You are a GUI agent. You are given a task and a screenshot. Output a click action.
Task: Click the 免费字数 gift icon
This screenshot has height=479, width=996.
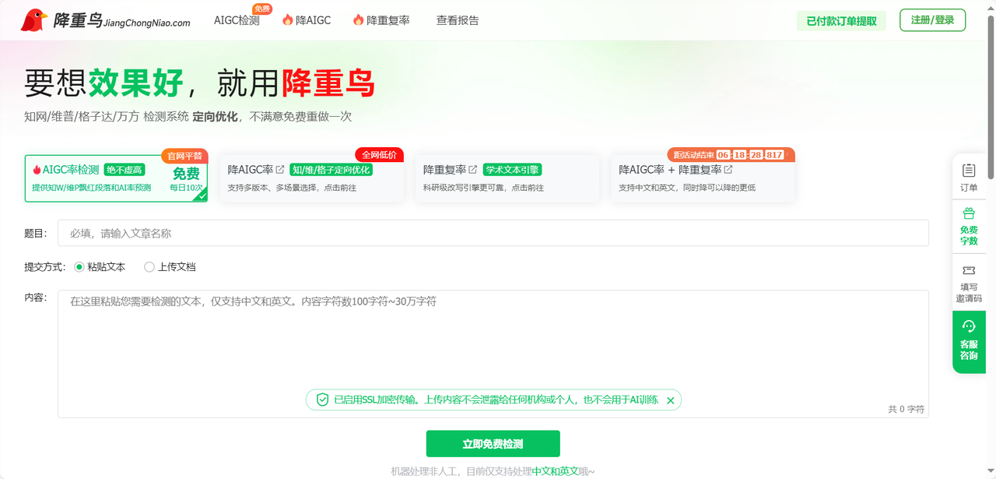pyautogui.click(x=969, y=213)
